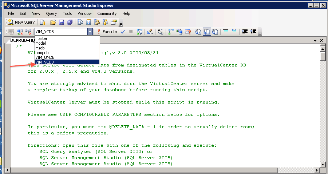
Task: Click the Disconnect icon
Action: click(x=20, y=32)
